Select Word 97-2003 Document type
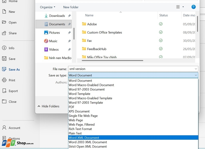Viewport: 205px width, 149px height. pos(133,89)
